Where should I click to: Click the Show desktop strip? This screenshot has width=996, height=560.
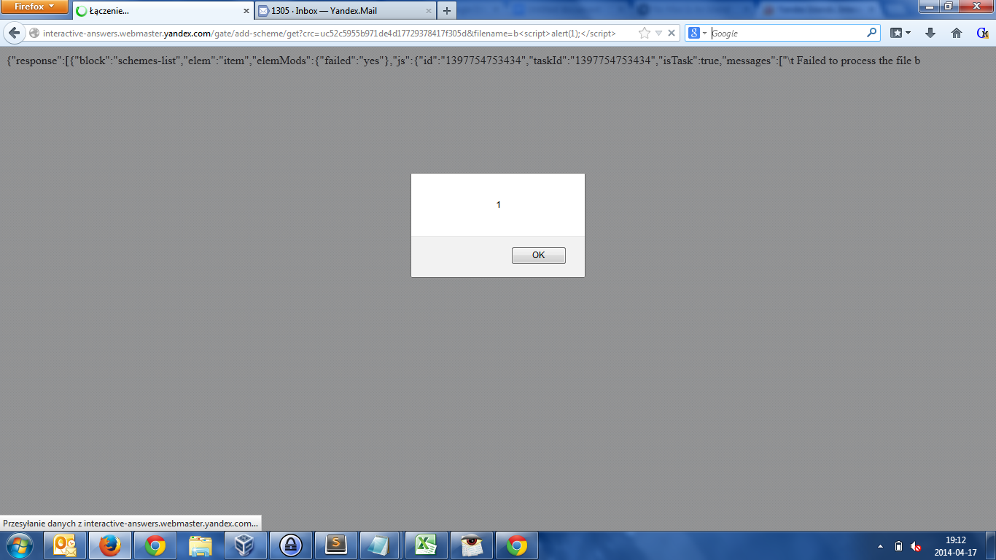[990, 545]
